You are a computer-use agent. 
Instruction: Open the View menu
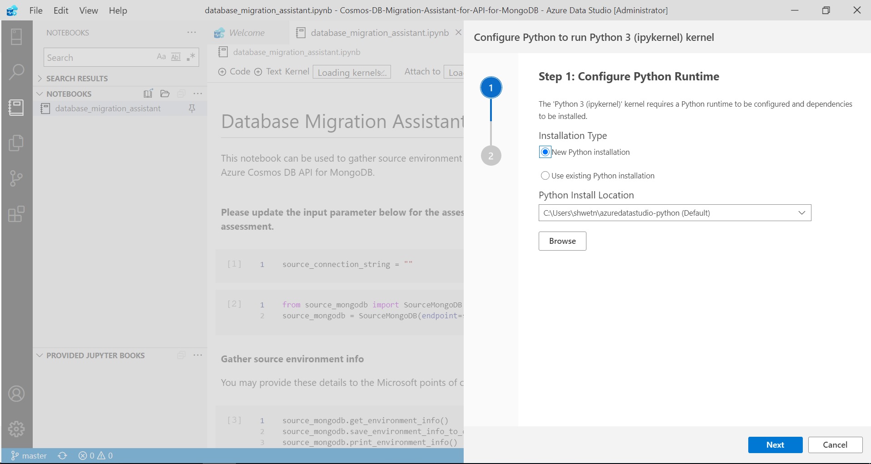89,10
